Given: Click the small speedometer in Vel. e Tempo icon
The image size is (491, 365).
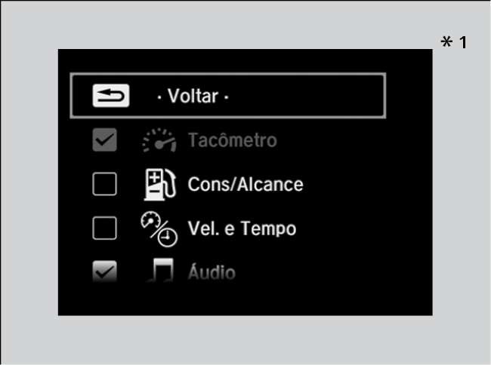Looking at the screenshot, I should [150, 220].
